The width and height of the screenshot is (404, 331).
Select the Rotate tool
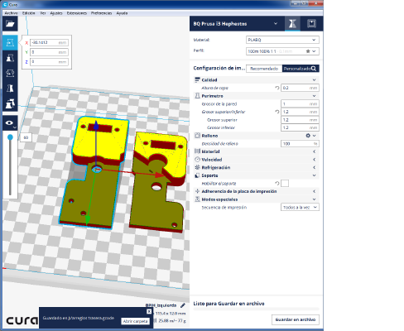(x=10, y=73)
